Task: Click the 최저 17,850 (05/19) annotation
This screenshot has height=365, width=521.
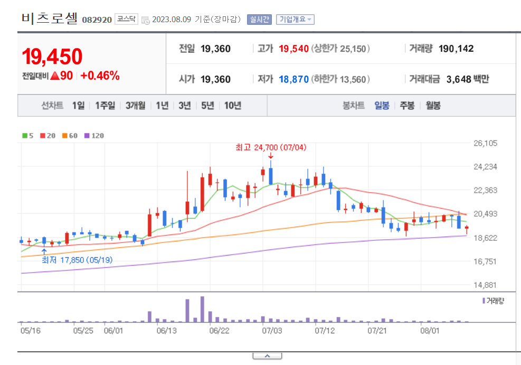Action: click(77, 260)
